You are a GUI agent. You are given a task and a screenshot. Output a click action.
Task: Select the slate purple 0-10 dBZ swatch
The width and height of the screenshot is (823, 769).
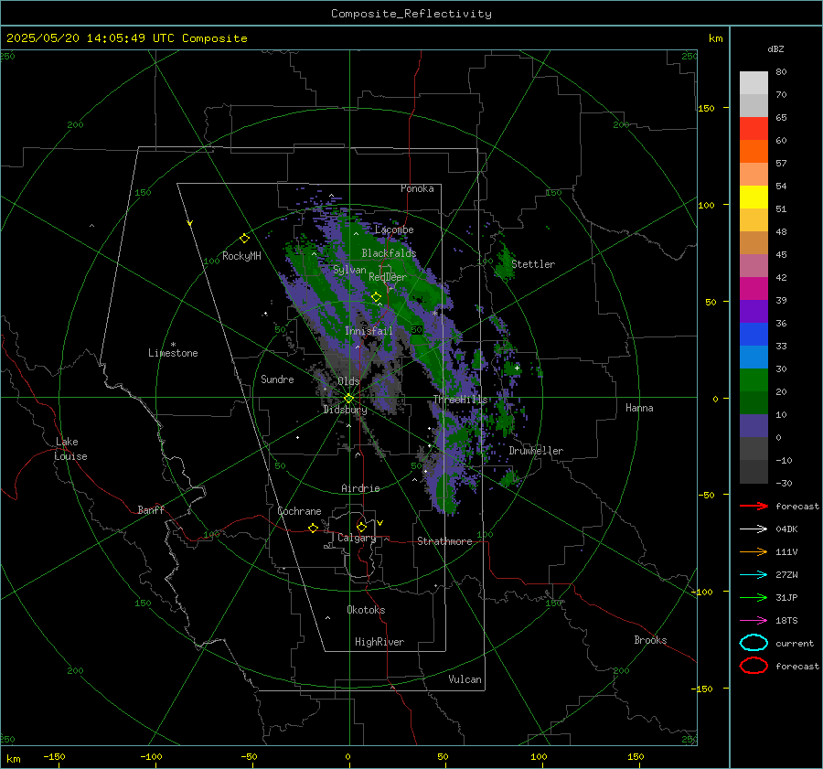tap(754, 426)
